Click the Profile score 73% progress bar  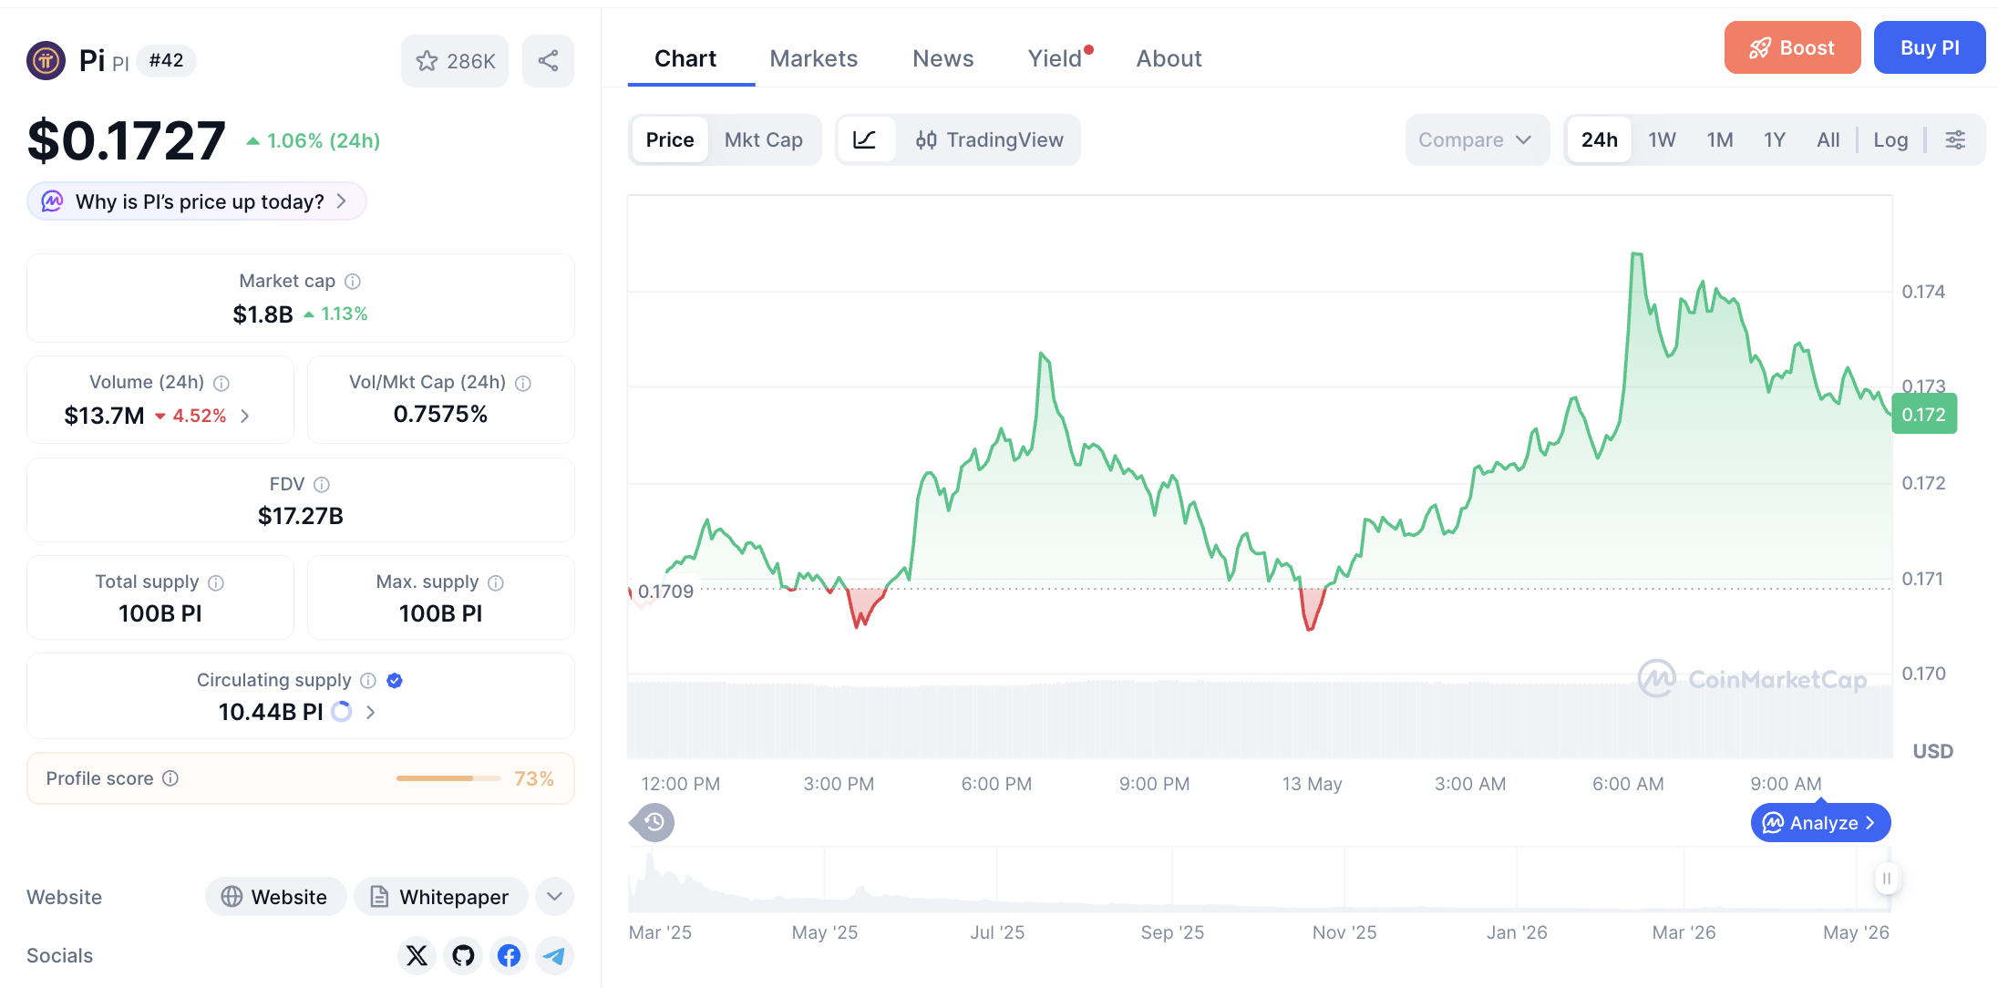448,778
